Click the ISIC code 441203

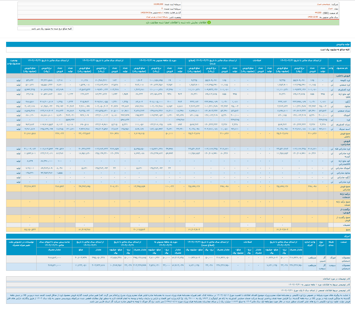pyautogui.click(x=318, y=13)
